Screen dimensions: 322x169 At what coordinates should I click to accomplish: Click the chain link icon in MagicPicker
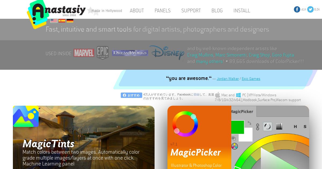tap(258, 127)
